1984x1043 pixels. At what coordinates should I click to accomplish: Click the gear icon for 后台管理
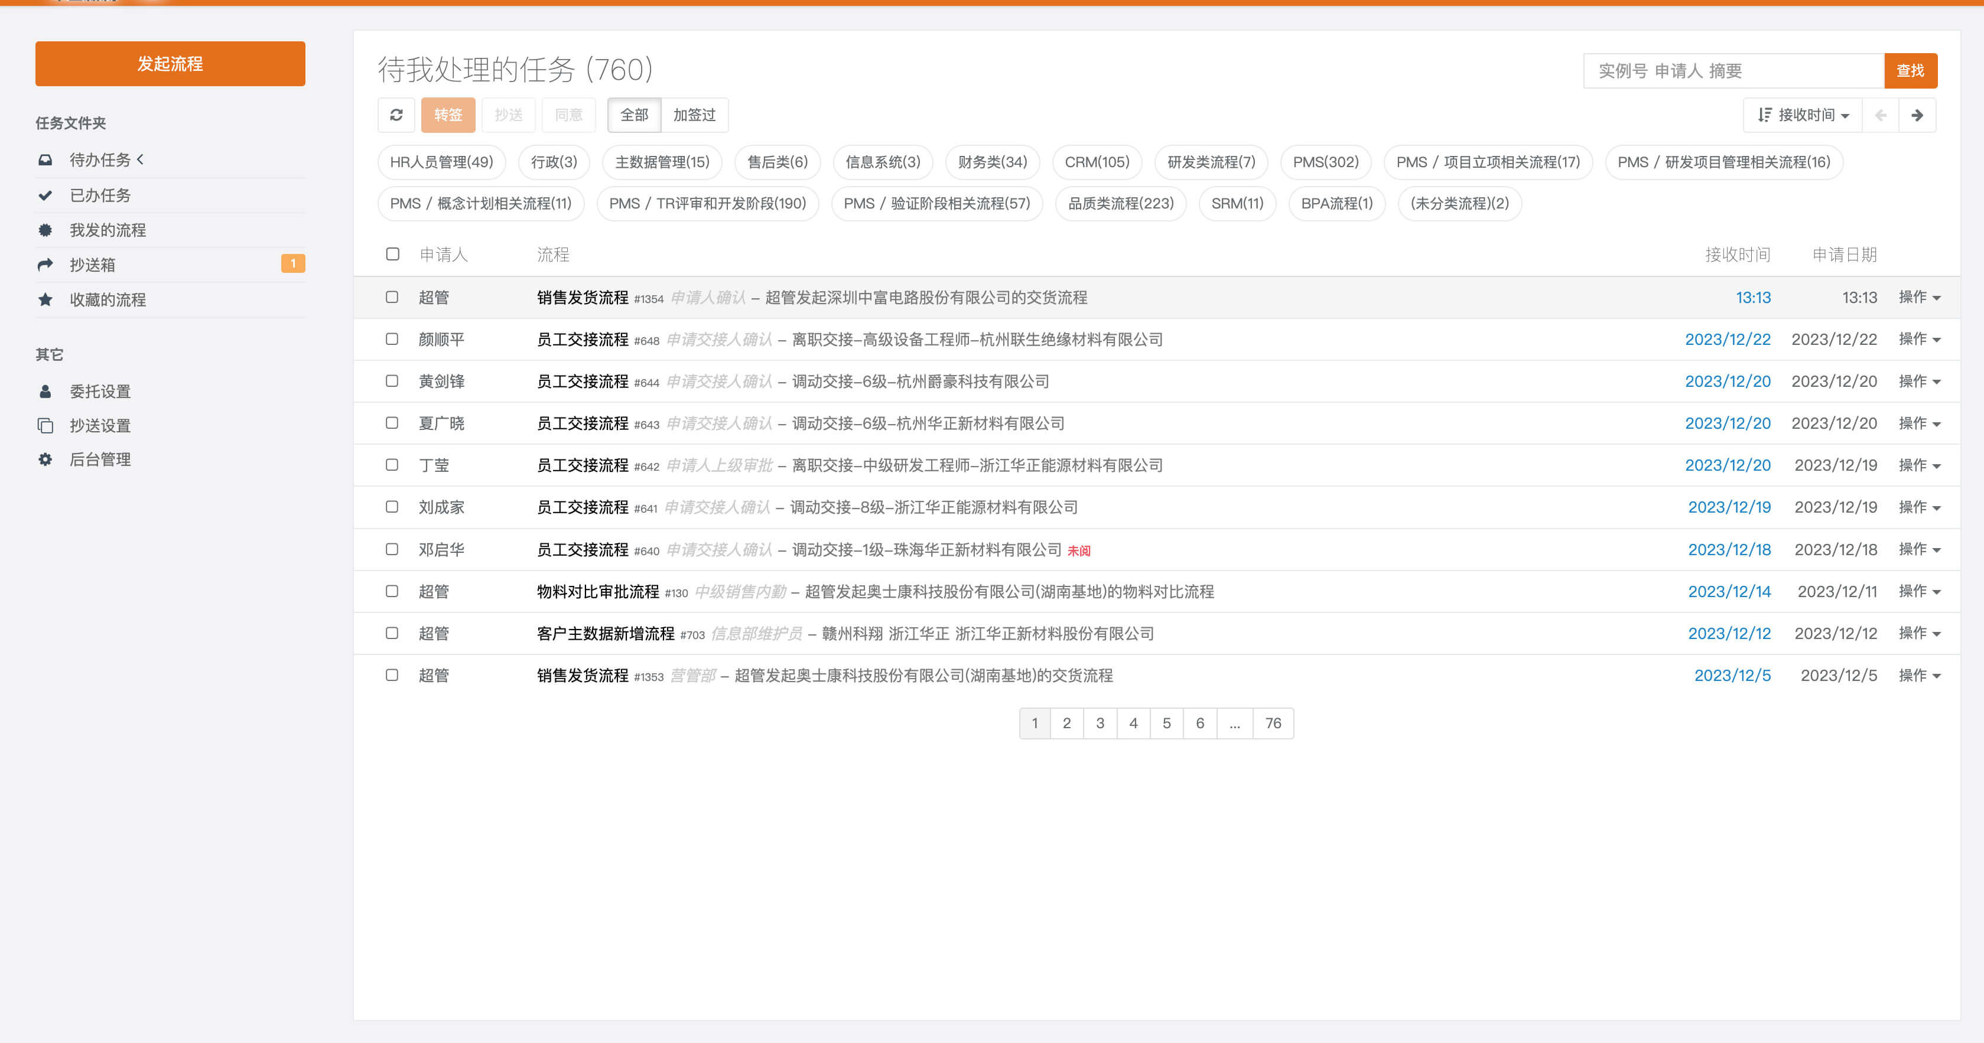click(45, 459)
